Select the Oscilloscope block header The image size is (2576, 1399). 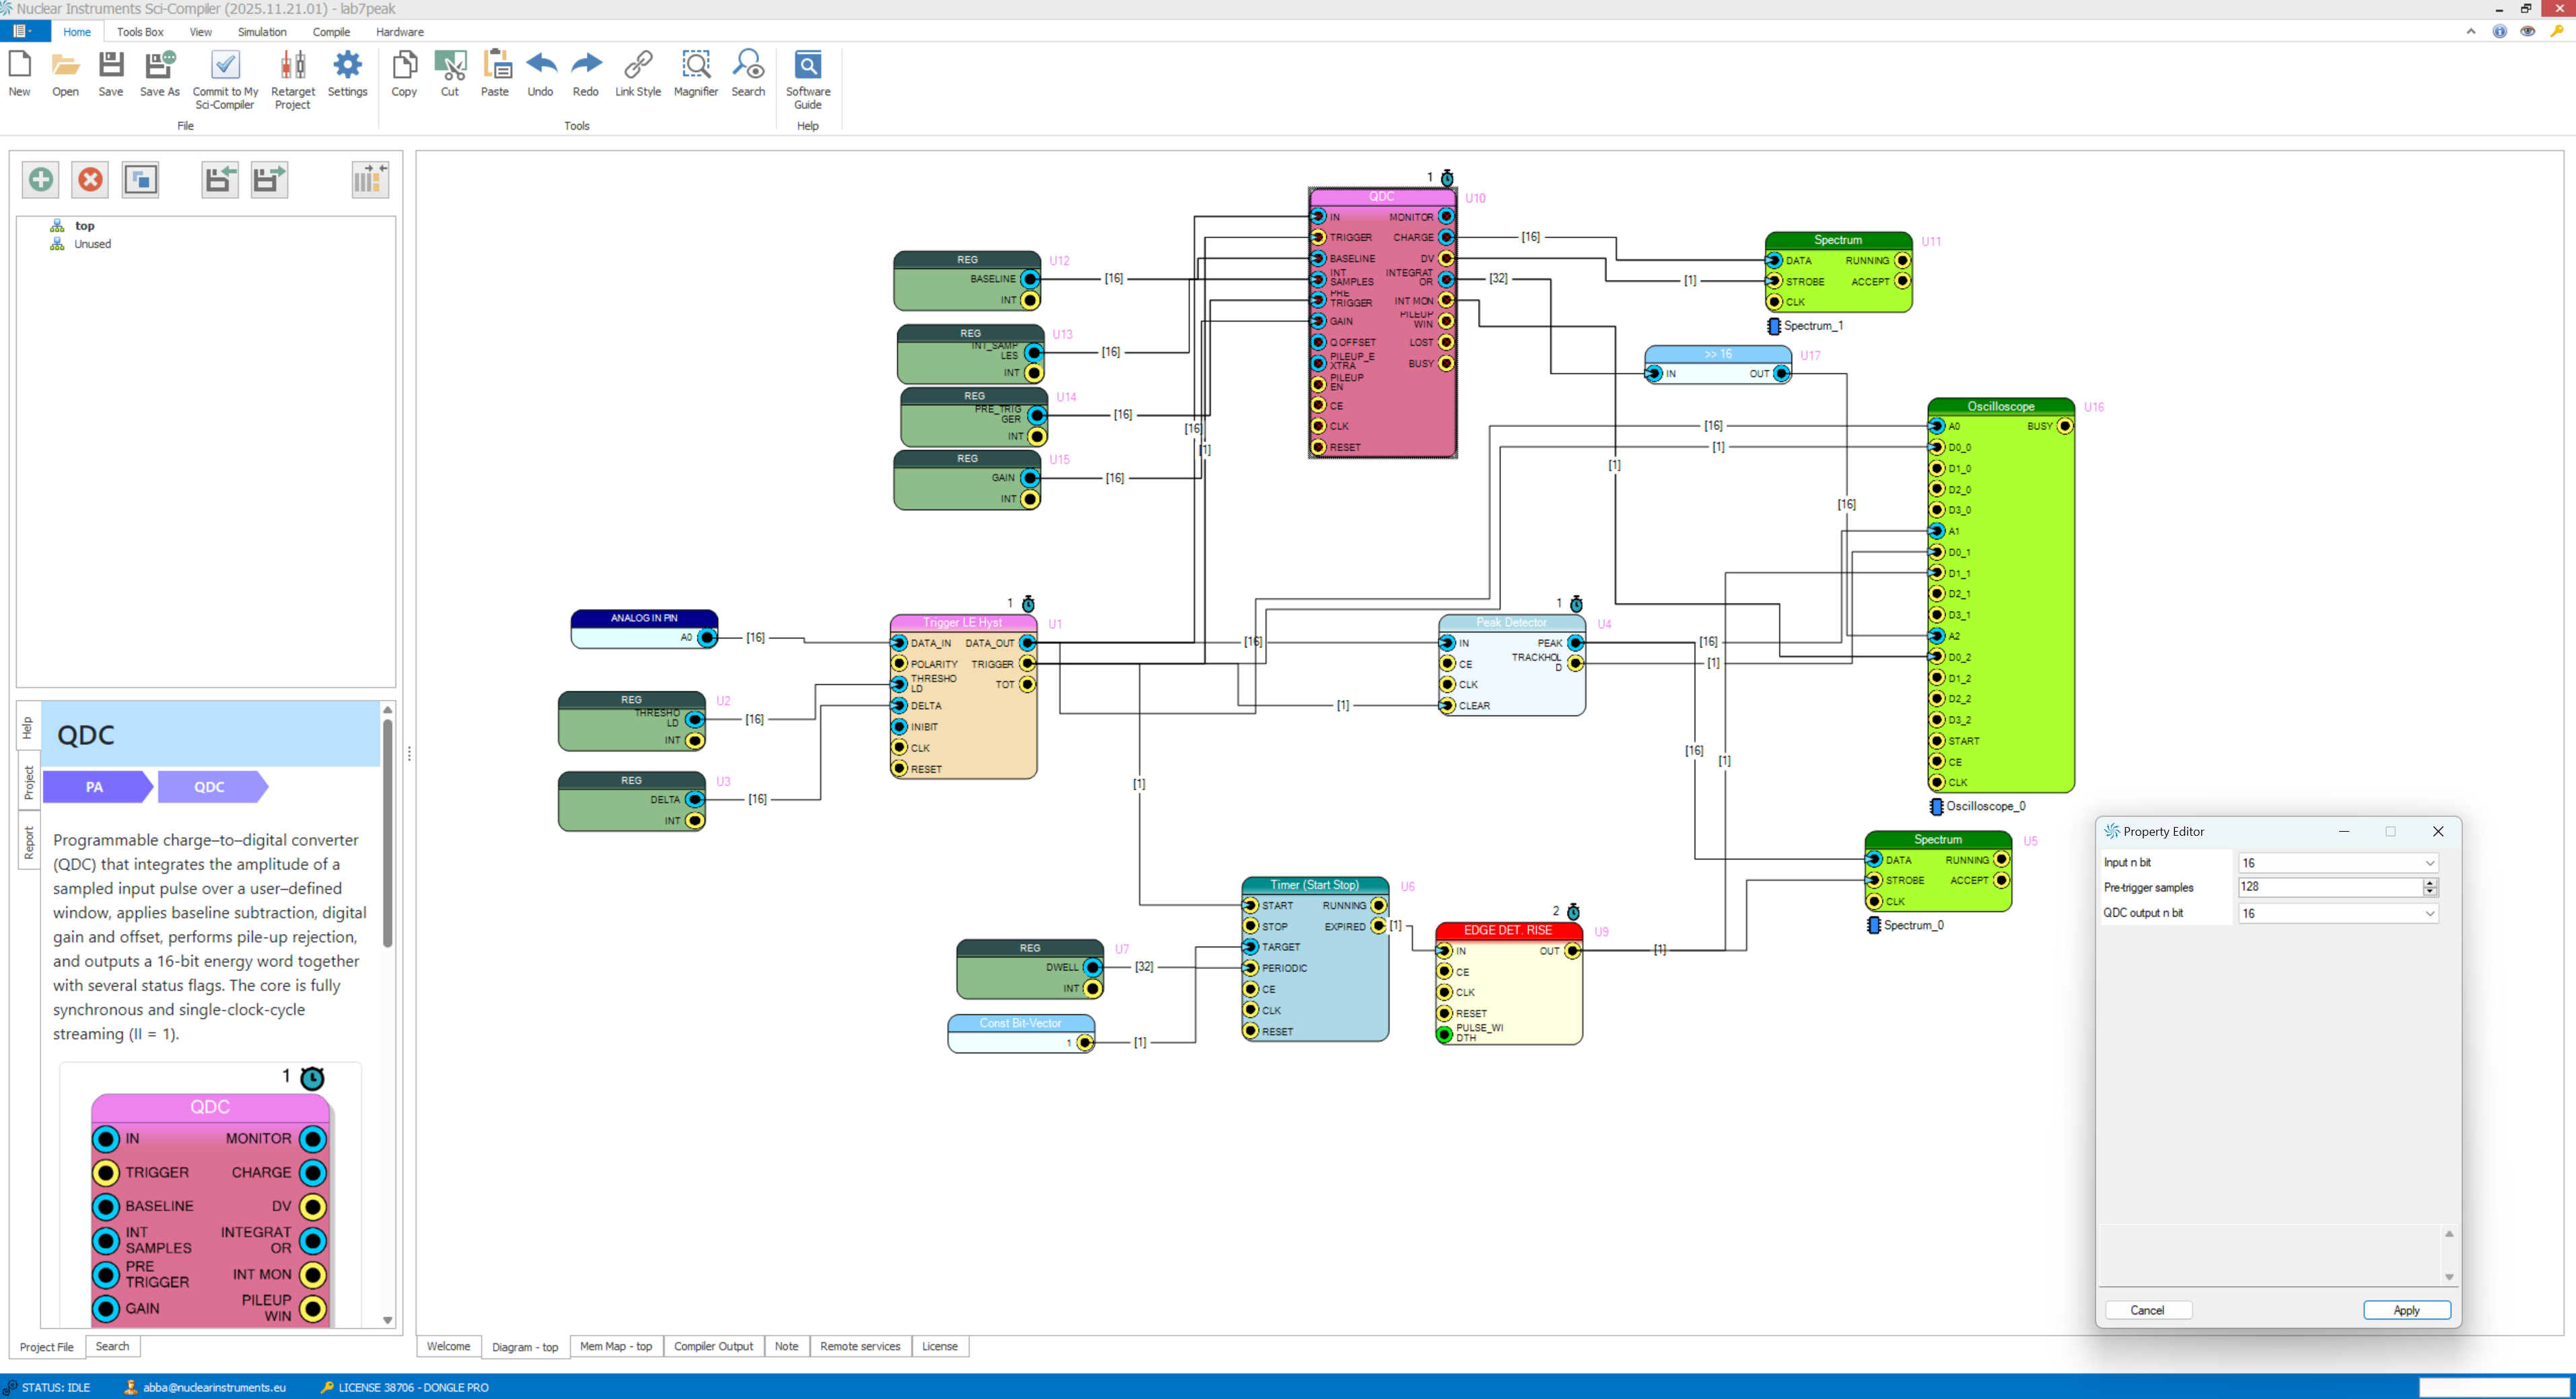click(2001, 406)
